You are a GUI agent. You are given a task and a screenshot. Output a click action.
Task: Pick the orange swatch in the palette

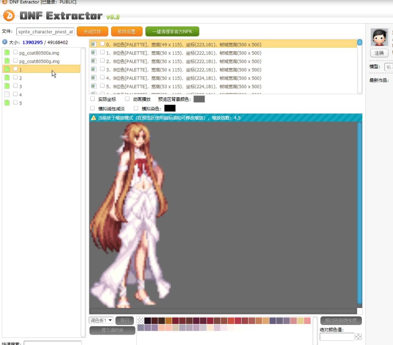[168, 321]
